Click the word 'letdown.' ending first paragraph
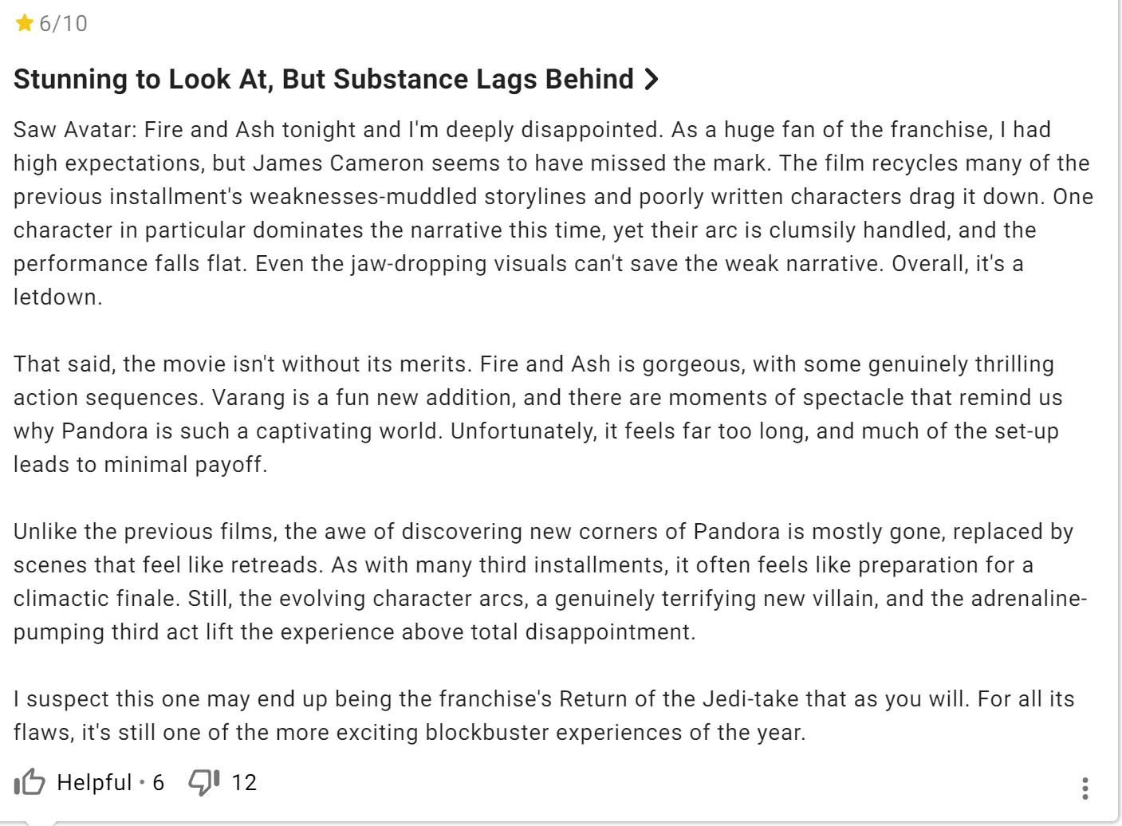 pos(57,297)
